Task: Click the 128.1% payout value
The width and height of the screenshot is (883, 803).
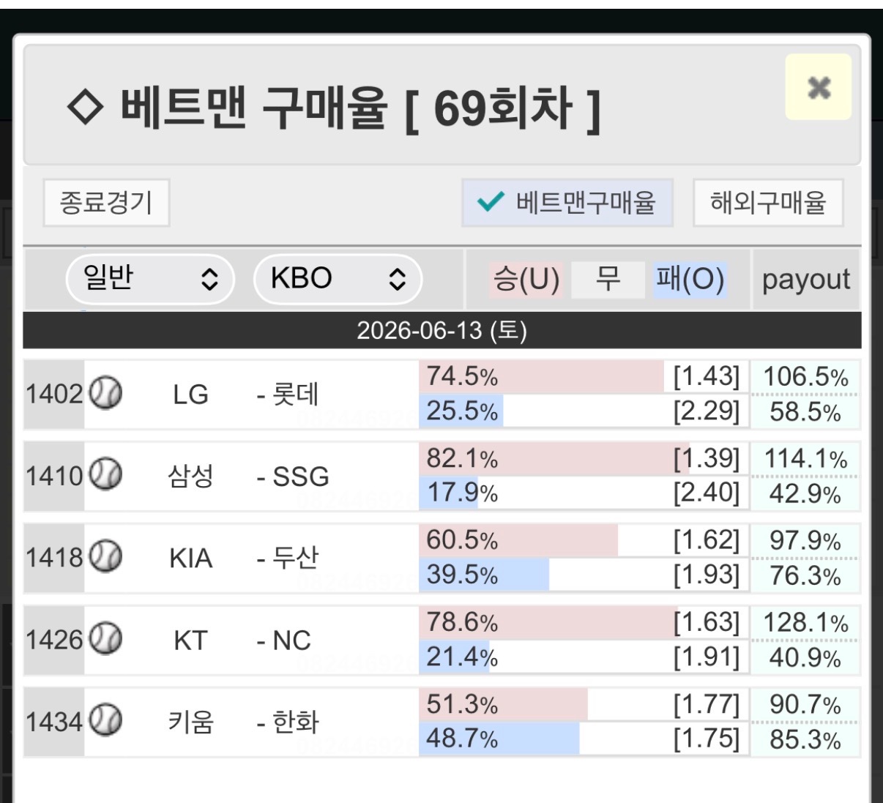Action: [x=805, y=623]
